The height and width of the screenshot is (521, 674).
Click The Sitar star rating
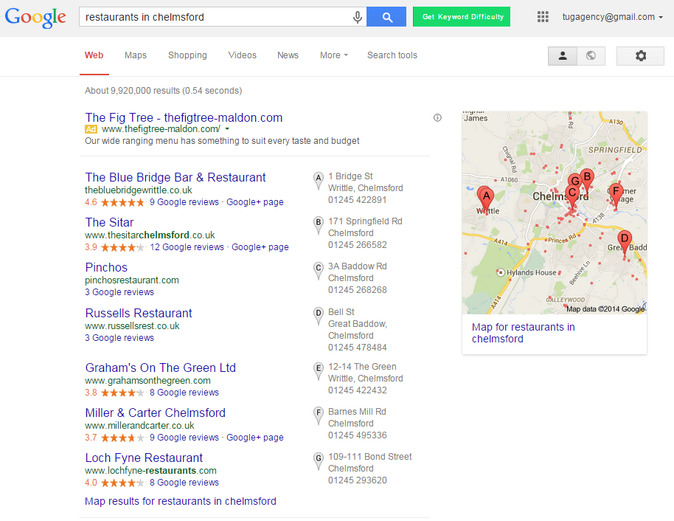pos(122,247)
